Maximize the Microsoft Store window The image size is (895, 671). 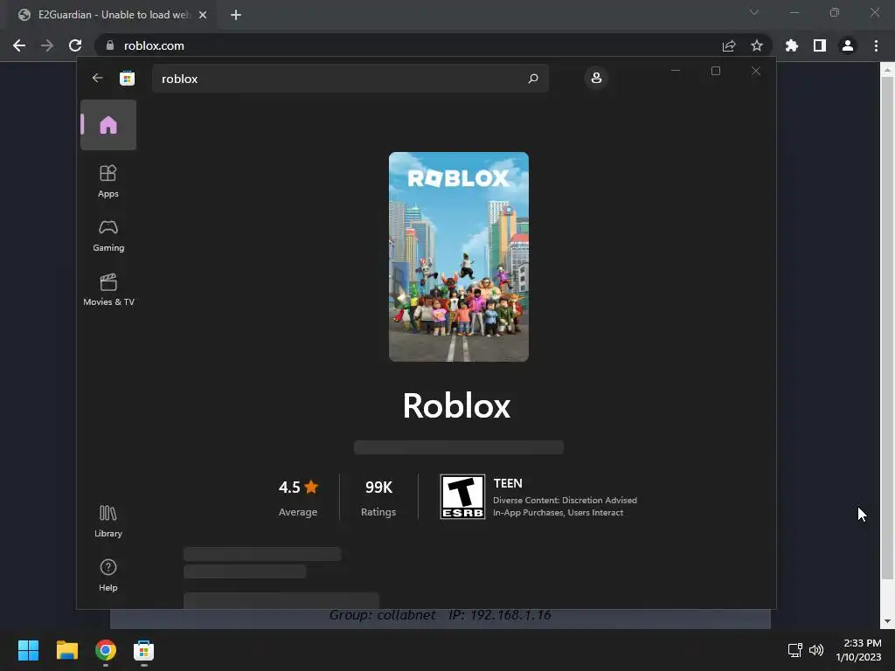[x=716, y=71]
